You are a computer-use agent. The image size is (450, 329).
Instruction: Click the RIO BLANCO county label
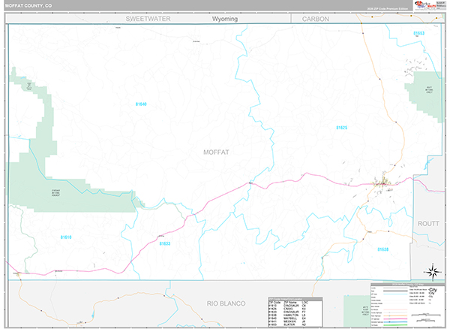pos(226,301)
